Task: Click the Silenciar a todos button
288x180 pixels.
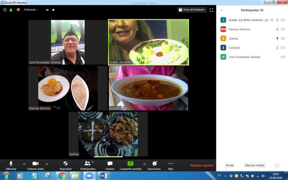Action: [254, 165]
